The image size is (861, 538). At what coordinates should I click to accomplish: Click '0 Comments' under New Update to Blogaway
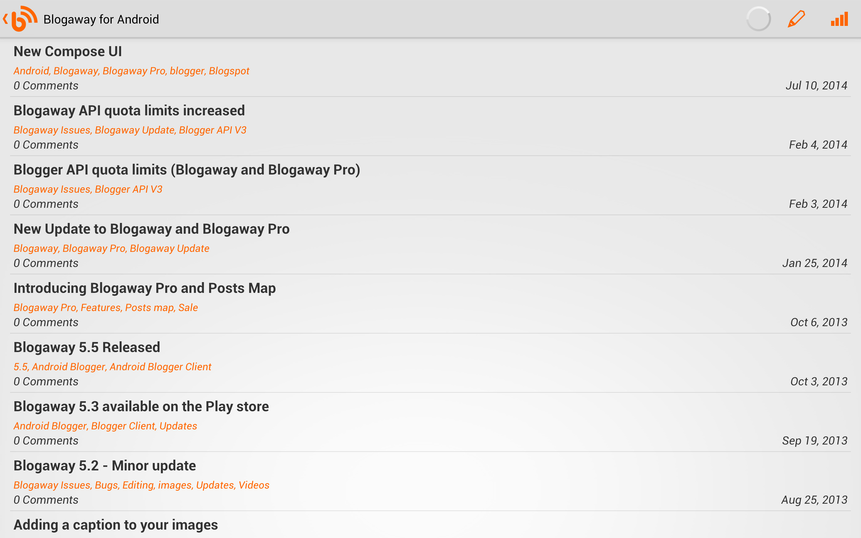click(46, 263)
